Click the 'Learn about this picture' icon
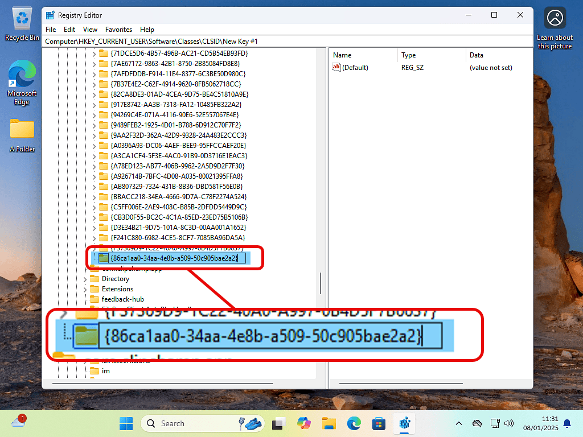 (554, 19)
